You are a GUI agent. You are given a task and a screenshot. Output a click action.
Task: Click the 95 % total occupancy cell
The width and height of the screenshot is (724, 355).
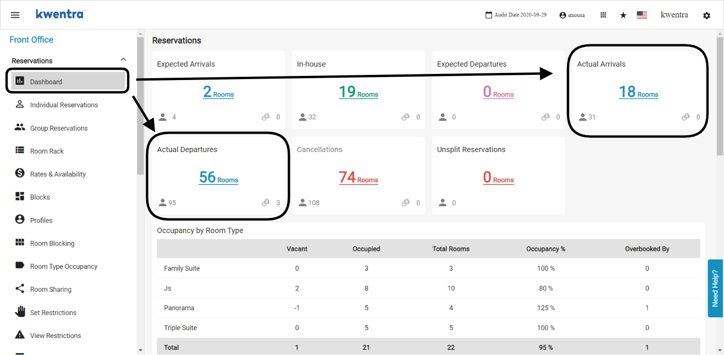546,347
